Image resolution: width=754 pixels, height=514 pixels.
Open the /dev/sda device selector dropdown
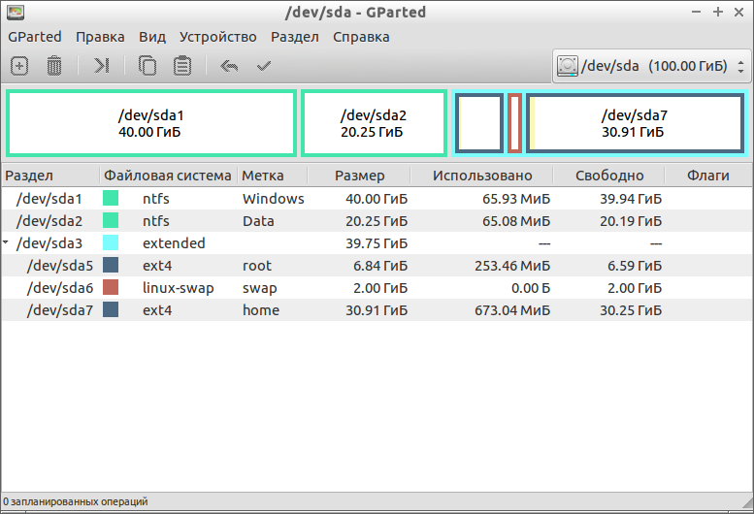coord(651,66)
